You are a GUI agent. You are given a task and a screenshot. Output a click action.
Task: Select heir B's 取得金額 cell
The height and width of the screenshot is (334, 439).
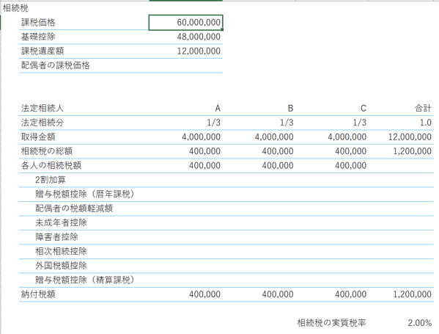click(259, 137)
